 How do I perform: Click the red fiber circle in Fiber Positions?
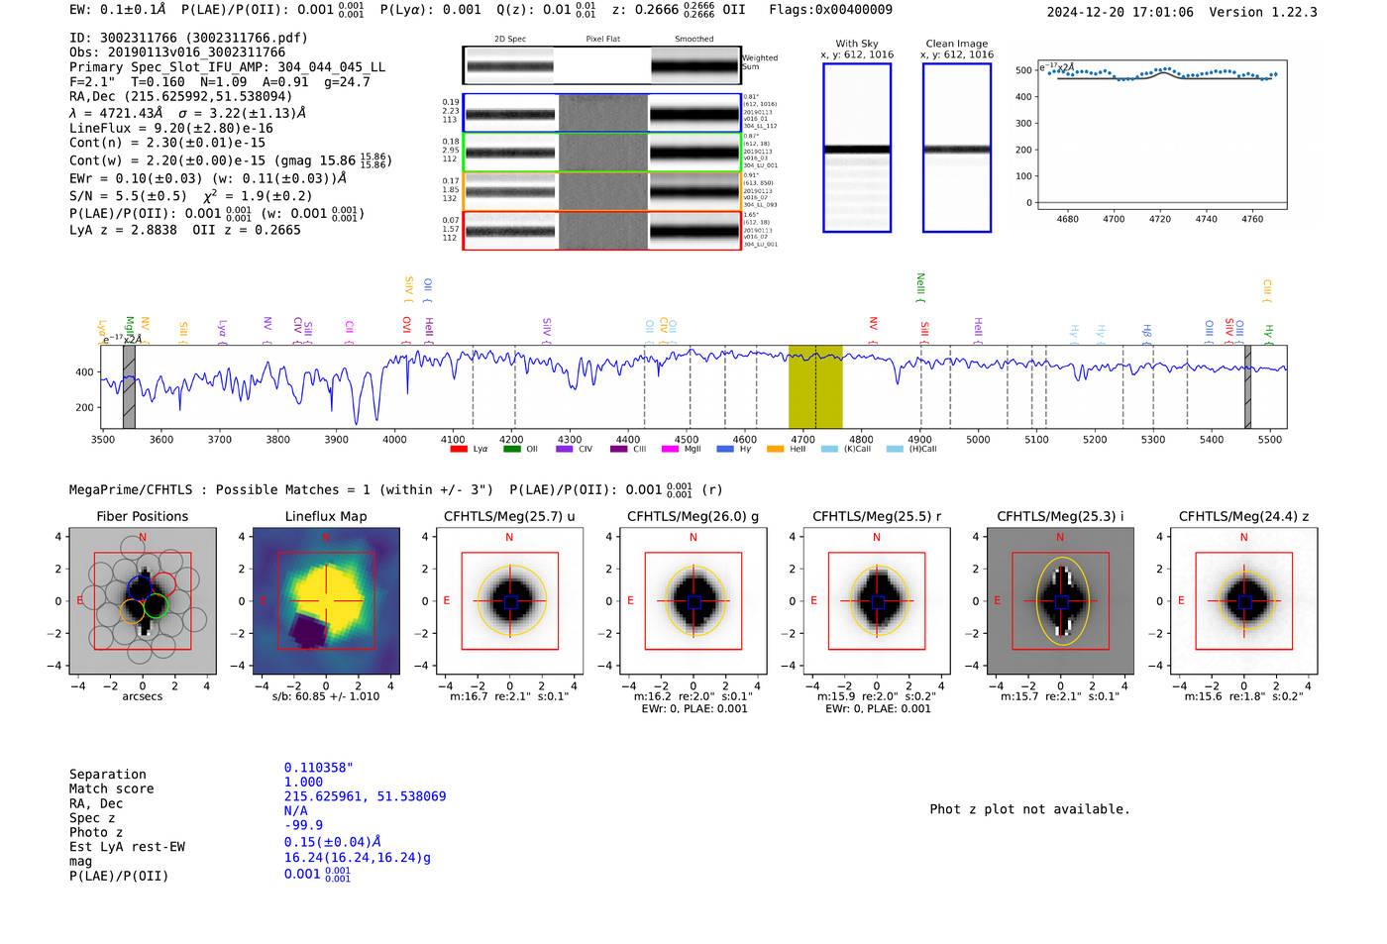click(x=164, y=584)
